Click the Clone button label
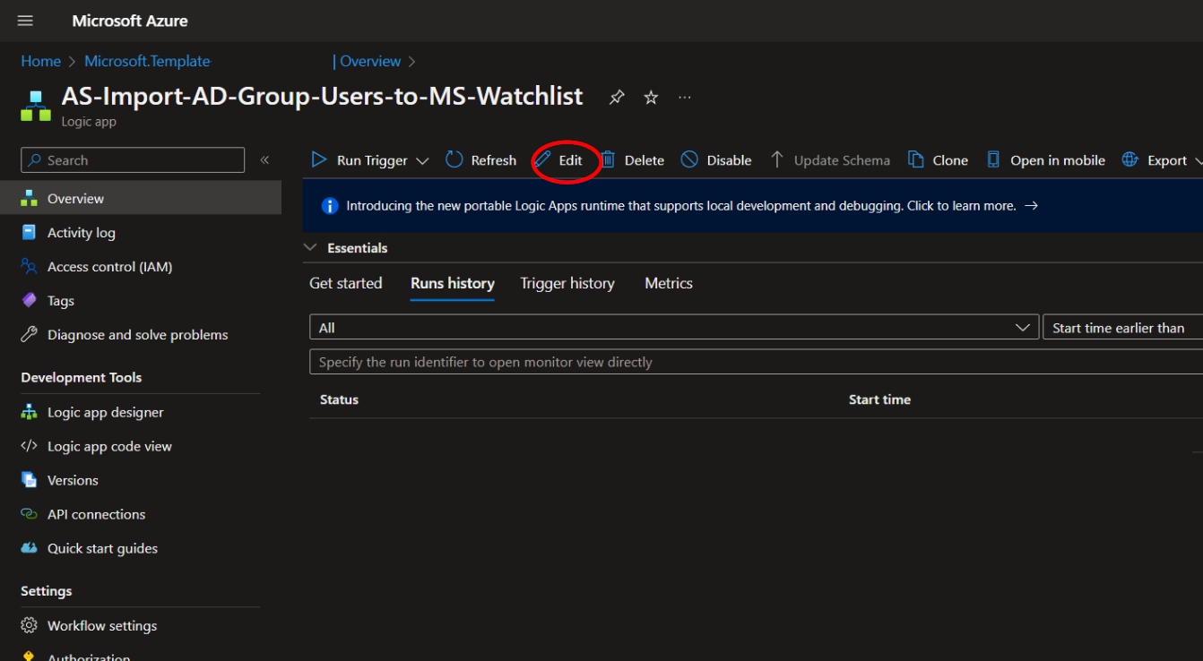Image resolution: width=1203 pixels, height=661 pixels. click(950, 160)
